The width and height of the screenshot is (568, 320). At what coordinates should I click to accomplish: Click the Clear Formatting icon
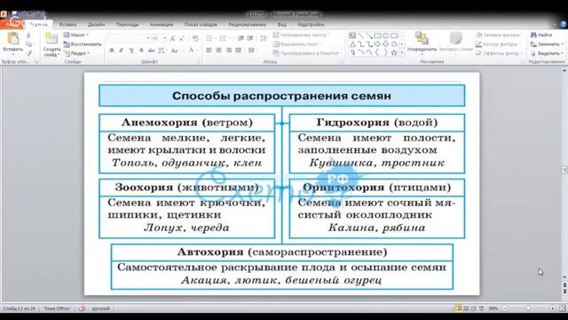click(195, 38)
